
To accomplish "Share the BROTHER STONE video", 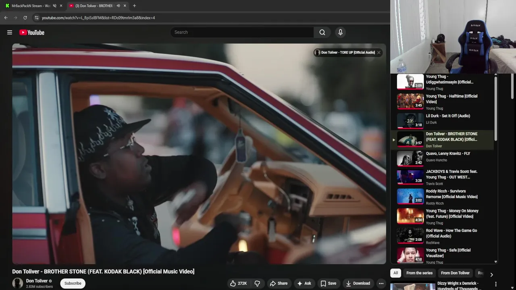I will 279,284.
